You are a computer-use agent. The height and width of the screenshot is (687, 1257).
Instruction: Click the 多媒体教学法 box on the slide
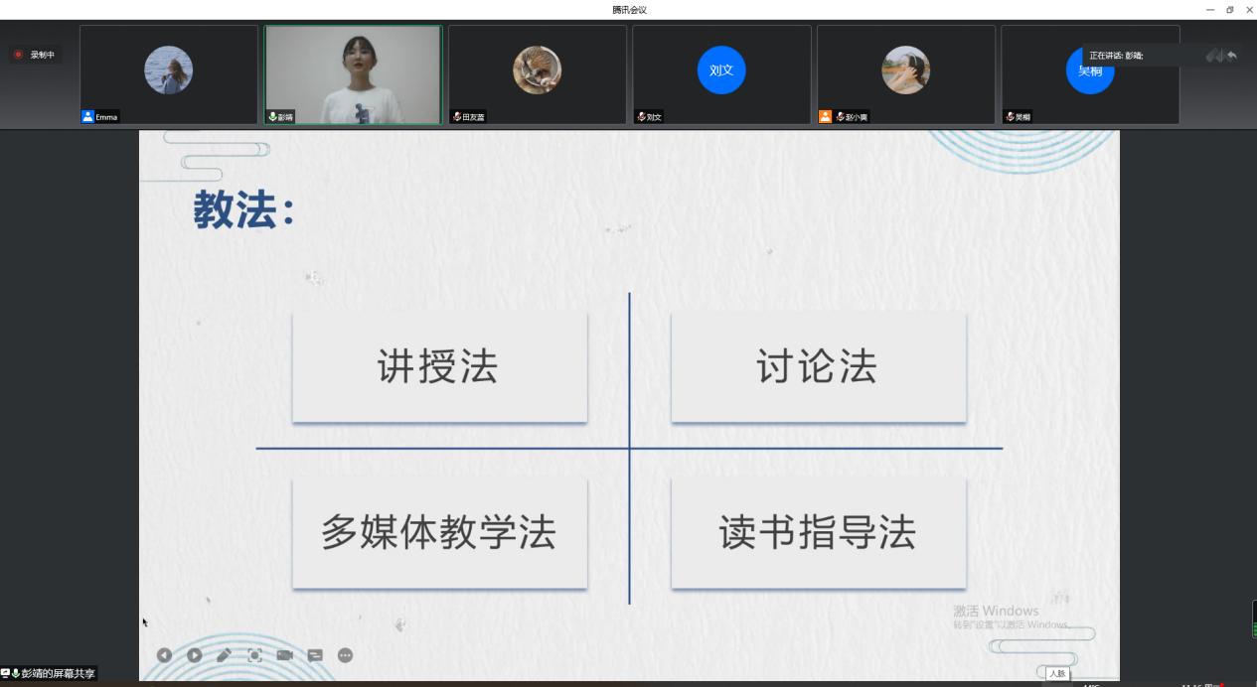pyautogui.click(x=439, y=533)
